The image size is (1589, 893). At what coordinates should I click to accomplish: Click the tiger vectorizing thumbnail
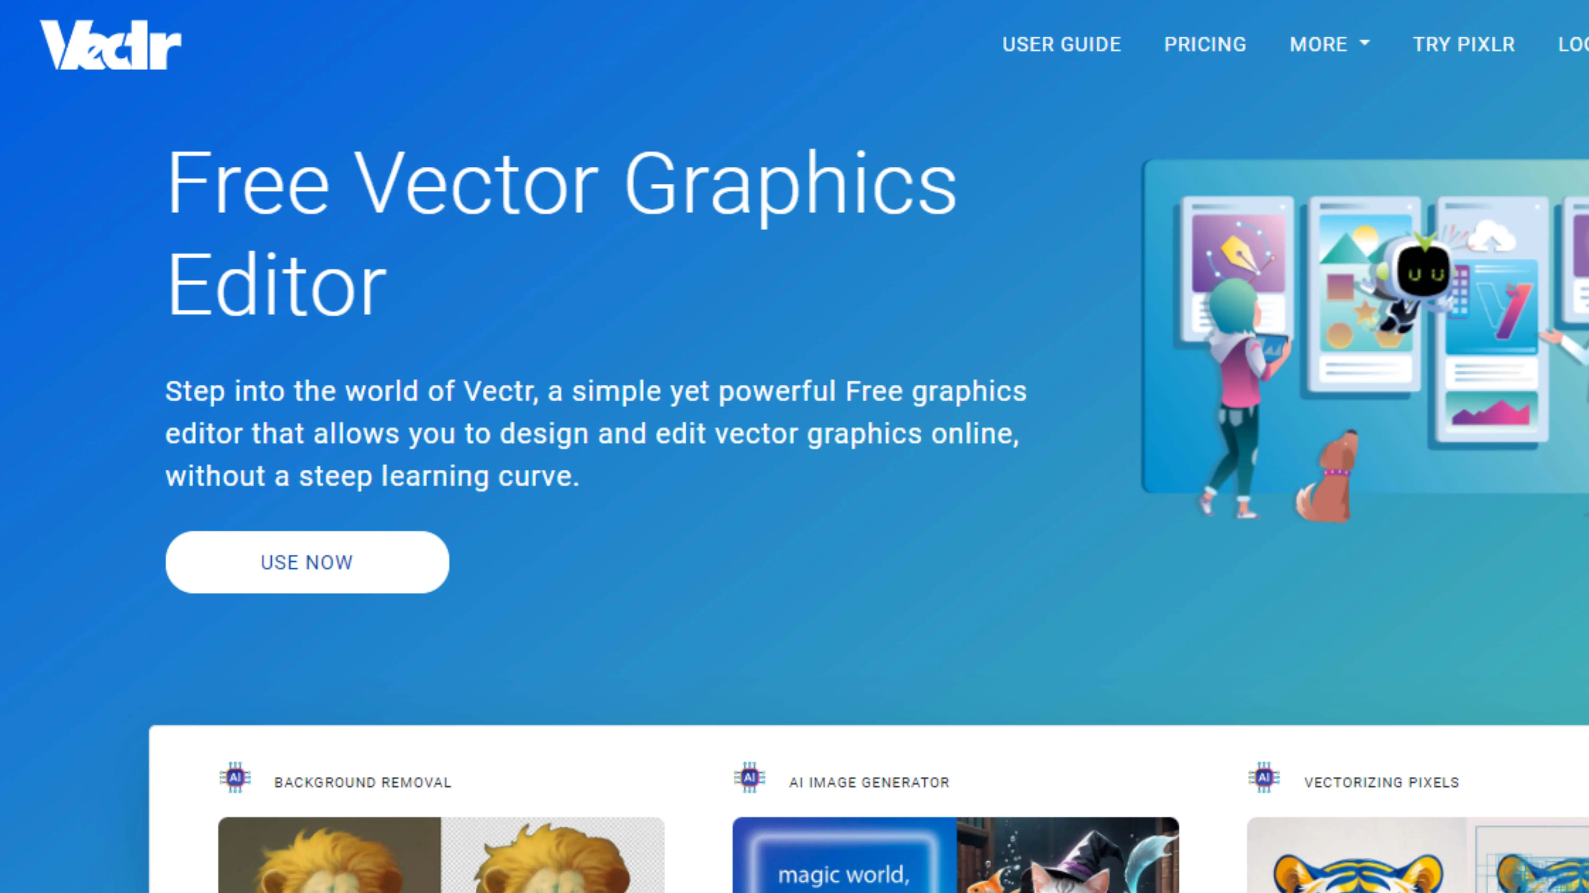(1417, 855)
